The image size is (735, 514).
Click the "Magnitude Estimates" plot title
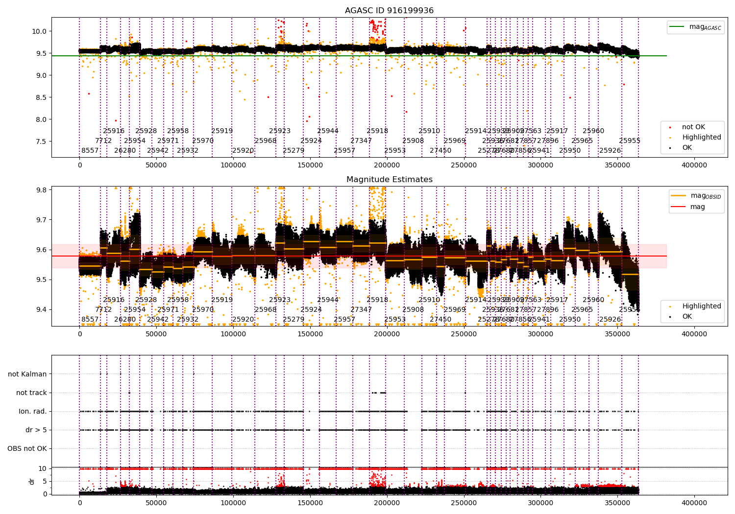coord(389,180)
